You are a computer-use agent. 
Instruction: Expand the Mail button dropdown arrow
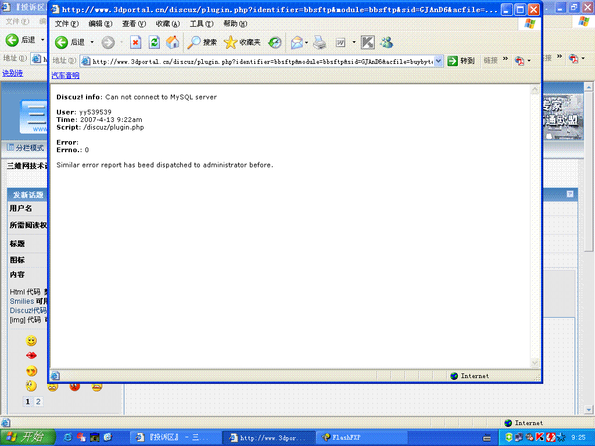point(306,42)
